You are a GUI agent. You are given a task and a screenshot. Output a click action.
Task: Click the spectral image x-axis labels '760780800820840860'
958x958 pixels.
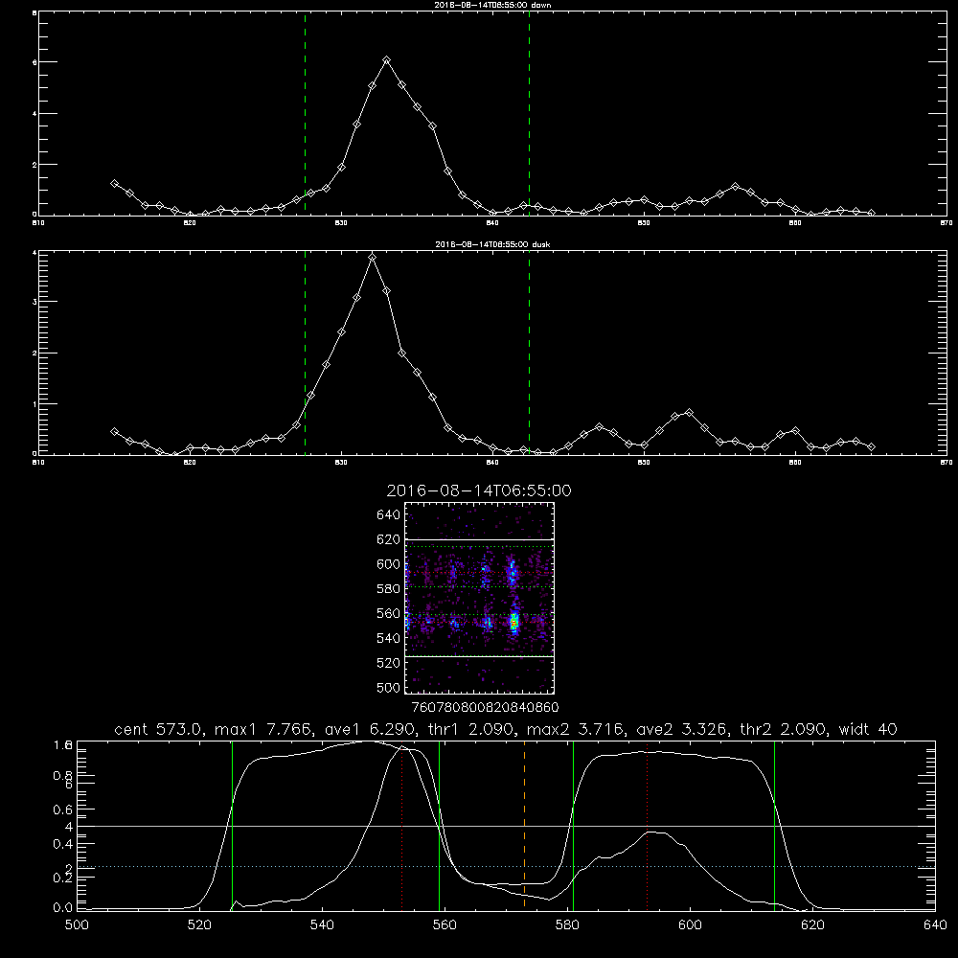coord(485,707)
